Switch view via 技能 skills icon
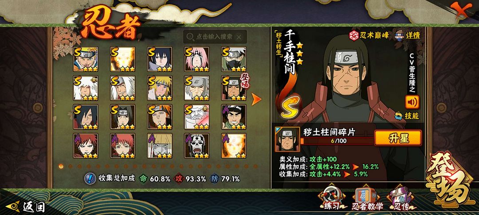The width and height of the screenshot is (479, 215). click(407, 116)
